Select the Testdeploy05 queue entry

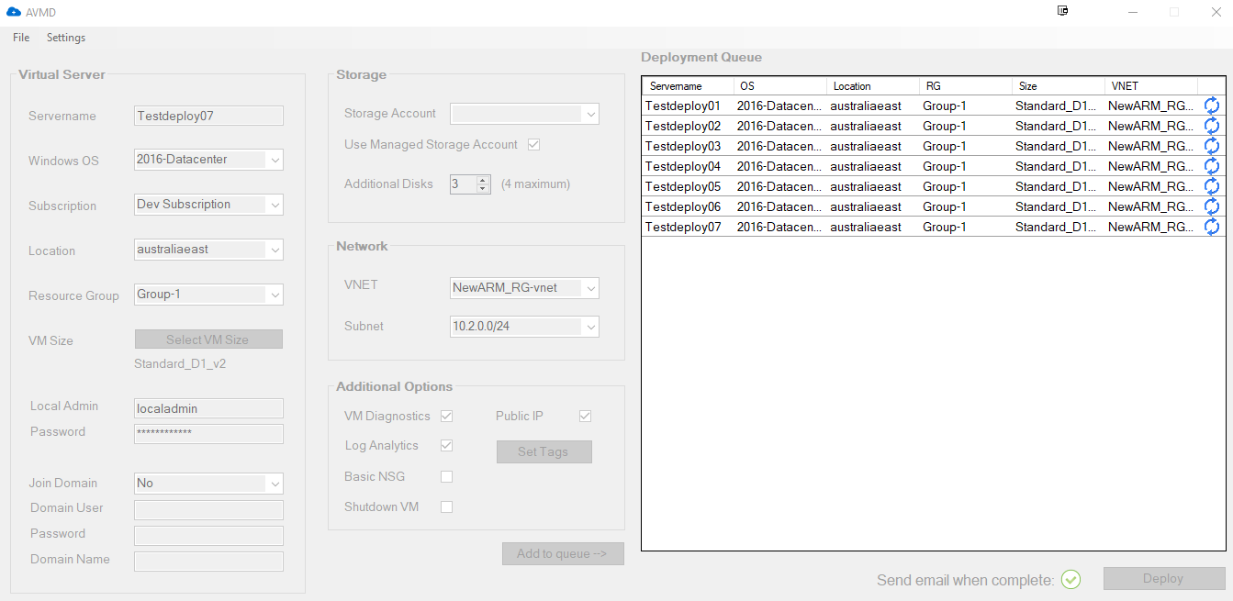coord(934,186)
